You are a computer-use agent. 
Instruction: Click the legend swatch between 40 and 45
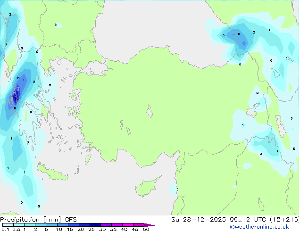click(128, 225)
